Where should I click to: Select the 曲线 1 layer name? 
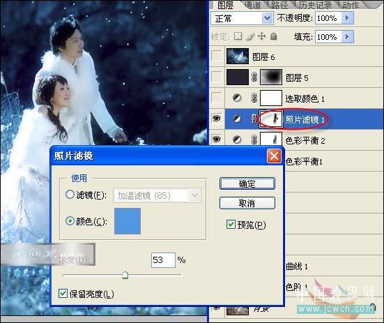[297, 266]
